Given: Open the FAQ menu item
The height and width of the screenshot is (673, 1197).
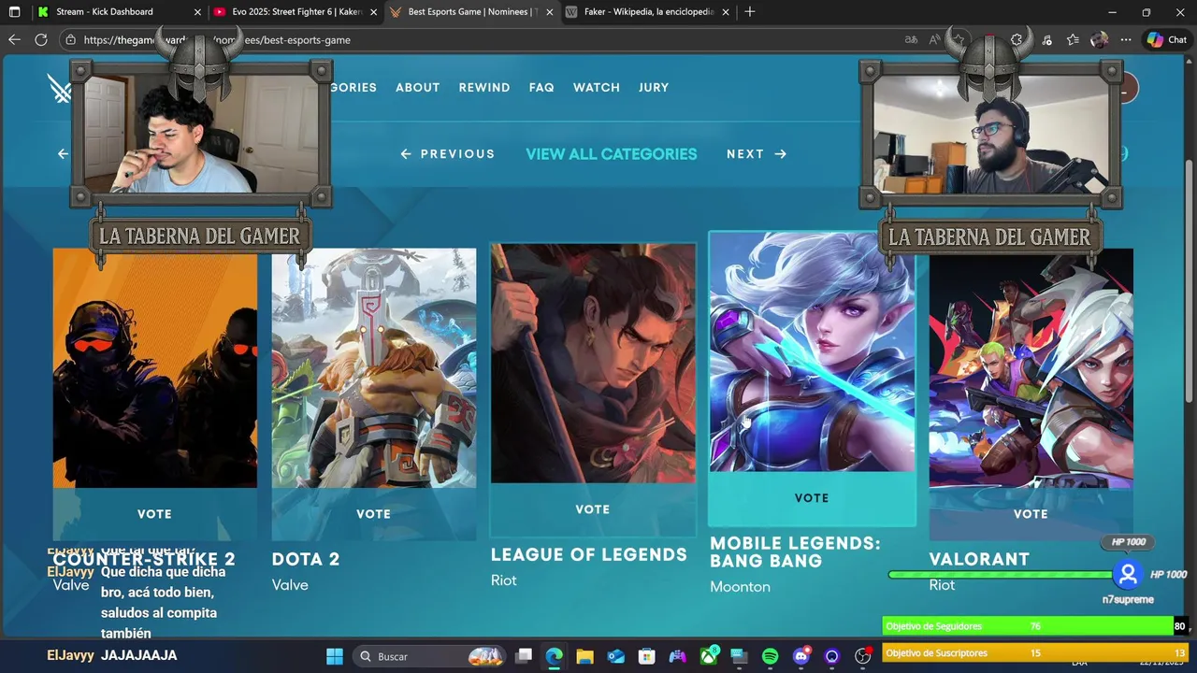Looking at the screenshot, I should pos(541,87).
